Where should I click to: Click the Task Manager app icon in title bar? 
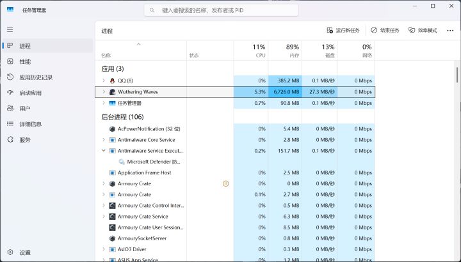coord(10,10)
